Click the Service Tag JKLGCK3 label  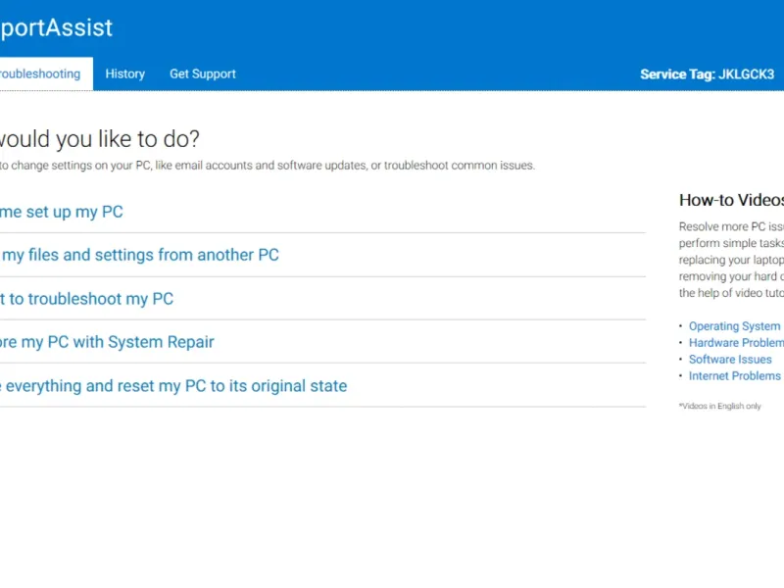click(707, 74)
